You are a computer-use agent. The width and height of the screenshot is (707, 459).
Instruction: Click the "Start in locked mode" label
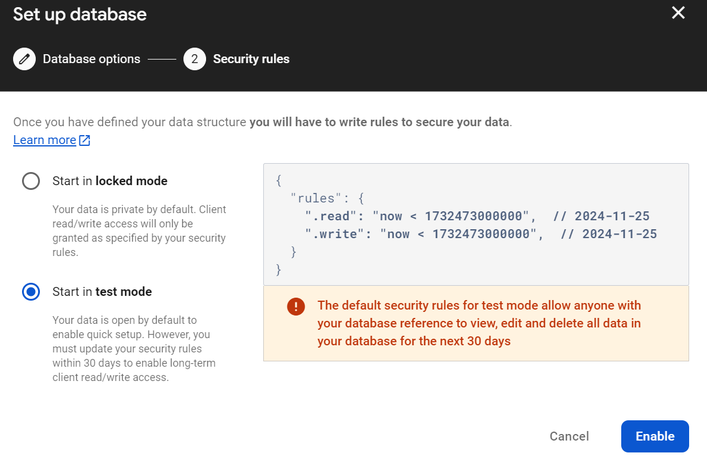110,181
